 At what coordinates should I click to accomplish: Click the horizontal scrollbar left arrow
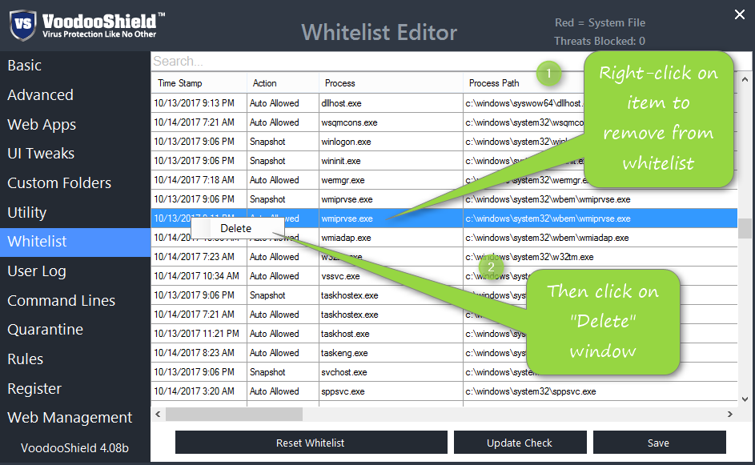(x=158, y=414)
